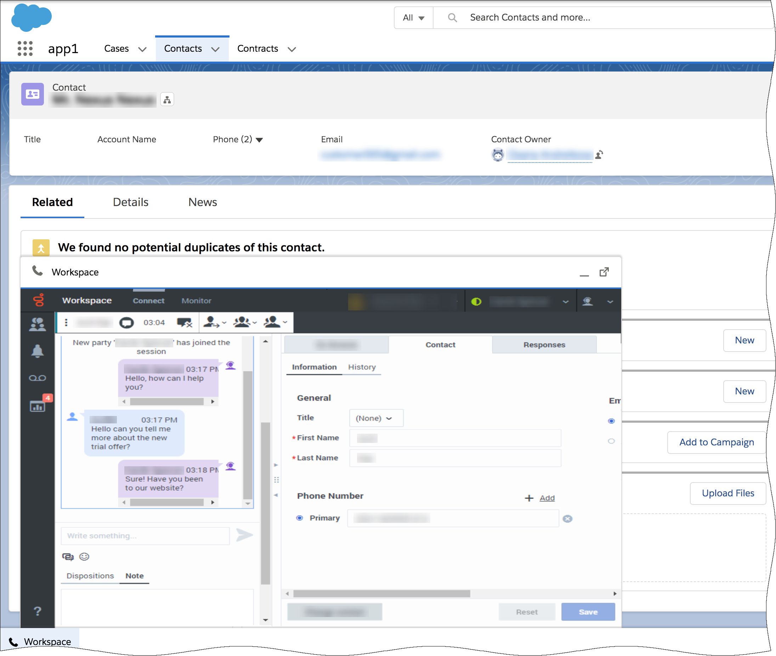Switch to the Details tab
776x656 pixels.
131,202
